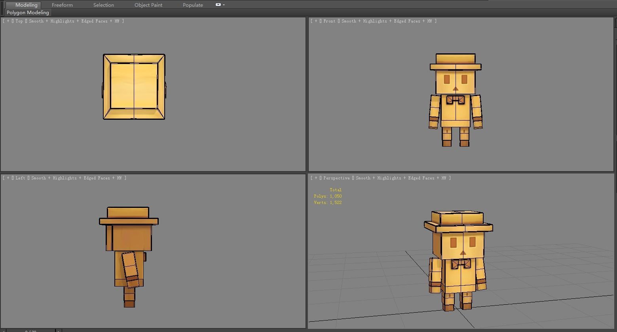Open the Populate ribbon tab
This screenshot has height=332, width=617.
[193, 5]
